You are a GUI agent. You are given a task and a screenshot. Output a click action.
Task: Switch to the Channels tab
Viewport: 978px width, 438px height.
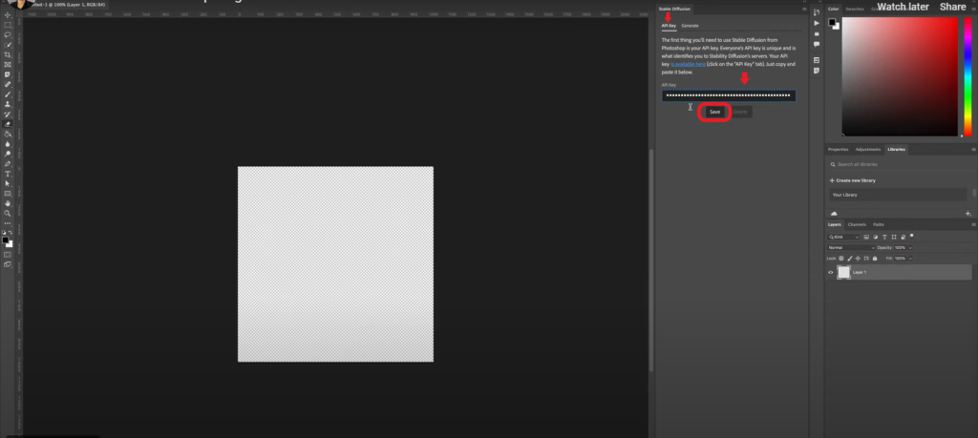point(857,224)
